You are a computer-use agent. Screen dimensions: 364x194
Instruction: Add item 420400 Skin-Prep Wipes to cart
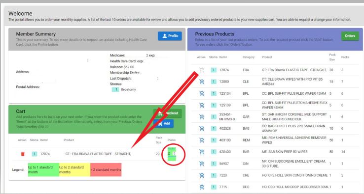(x=202, y=152)
